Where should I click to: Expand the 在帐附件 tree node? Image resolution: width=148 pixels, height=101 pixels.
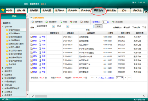3,68
